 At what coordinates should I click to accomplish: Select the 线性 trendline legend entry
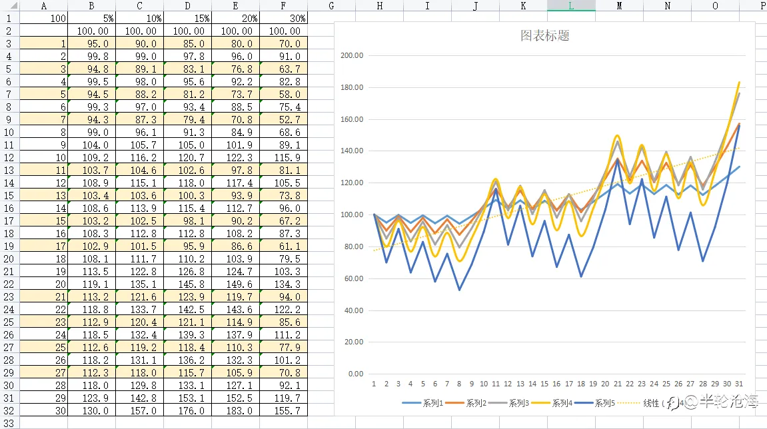pyautogui.click(x=650, y=403)
